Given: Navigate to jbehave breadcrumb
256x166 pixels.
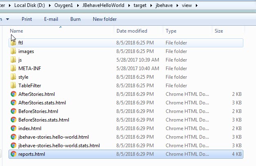Looking at the screenshot, I should click(x=164, y=5).
